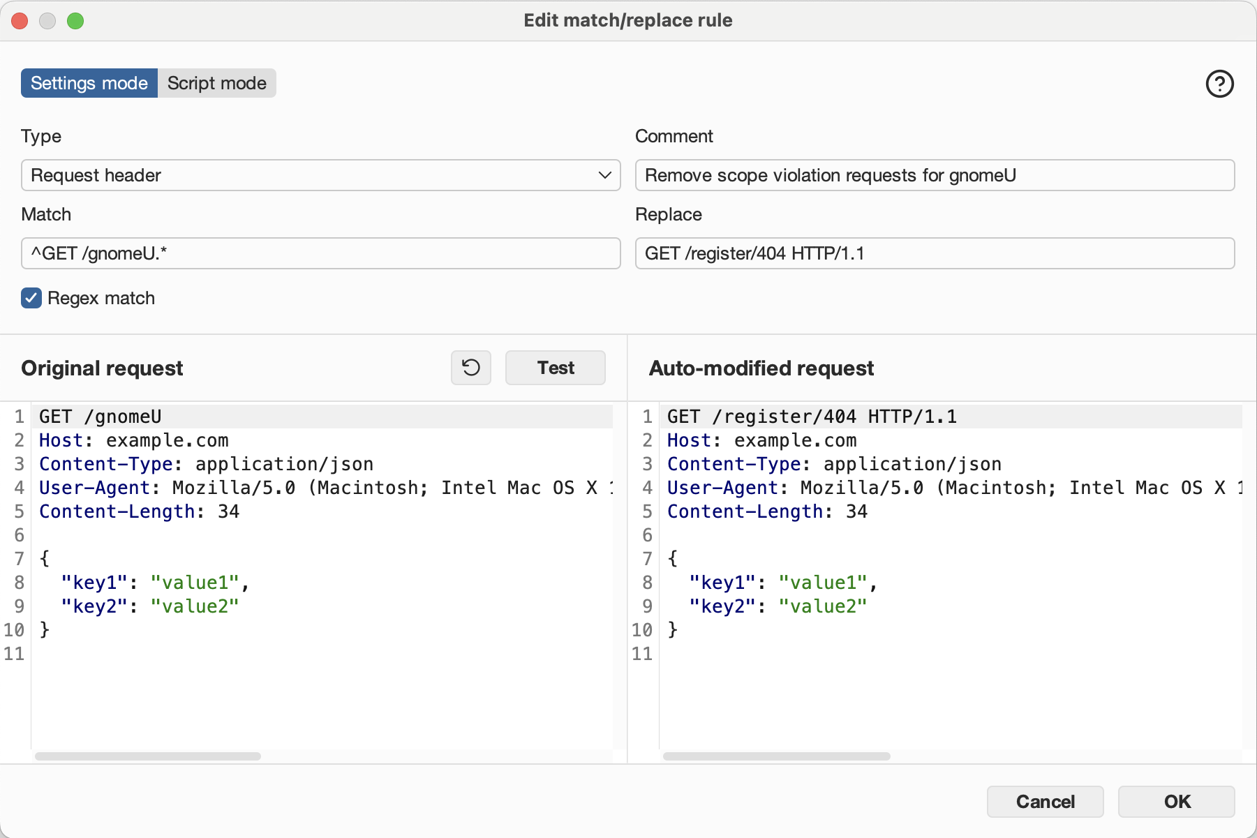Screen dimensions: 1257x838
Task: Click the 'Original request' heading
Action: pos(102,368)
